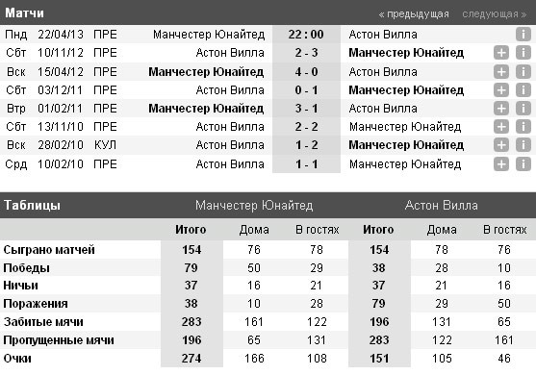Expand plus icon for 03/12/11 match
The width and height of the screenshot is (536, 375).
click(x=501, y=90)
